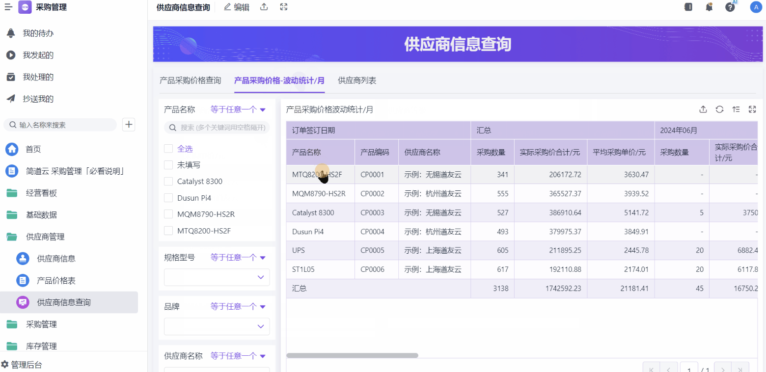The image size is (766, 372).
Task: Check the 全选 checkbox
Action: pos(168,148)
